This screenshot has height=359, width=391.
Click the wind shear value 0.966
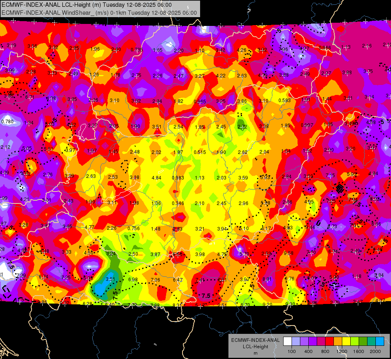pos(325,47)
